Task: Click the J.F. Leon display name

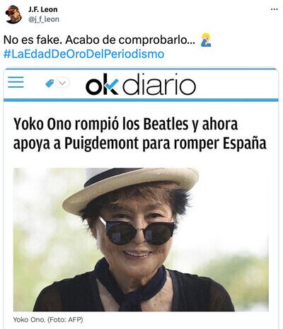Action: tap(42, 9)
